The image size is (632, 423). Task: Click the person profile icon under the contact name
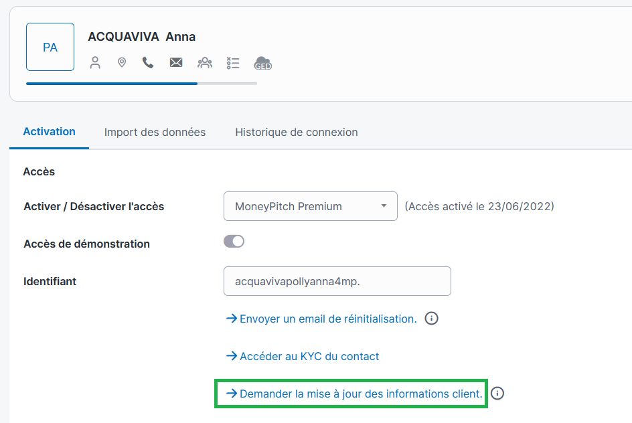(x=95, y=63)
